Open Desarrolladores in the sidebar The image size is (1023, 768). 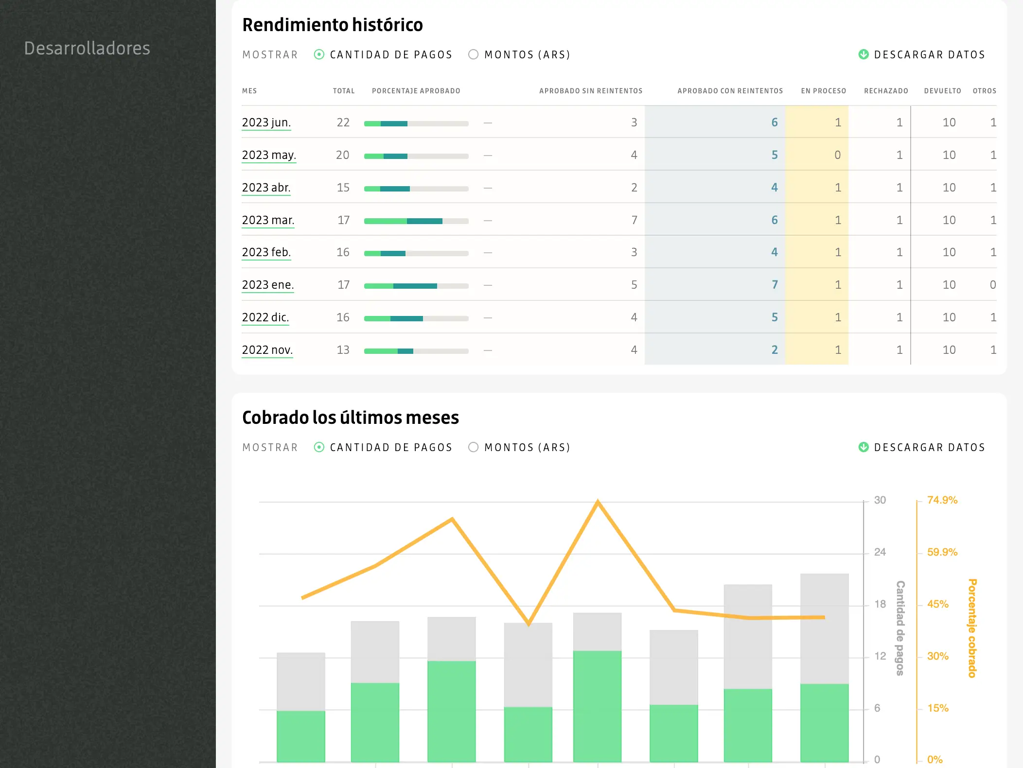87,48
